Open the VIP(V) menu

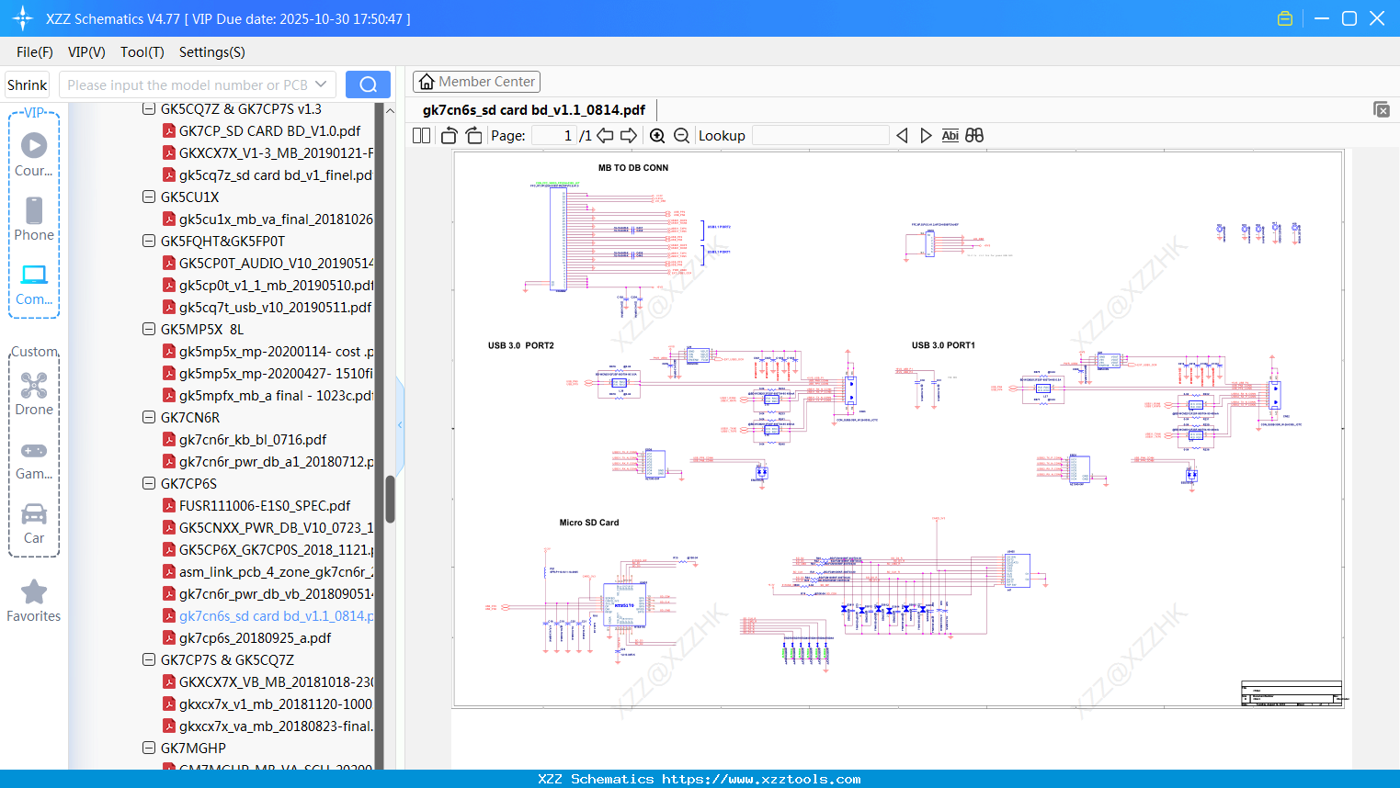[86, 52]
